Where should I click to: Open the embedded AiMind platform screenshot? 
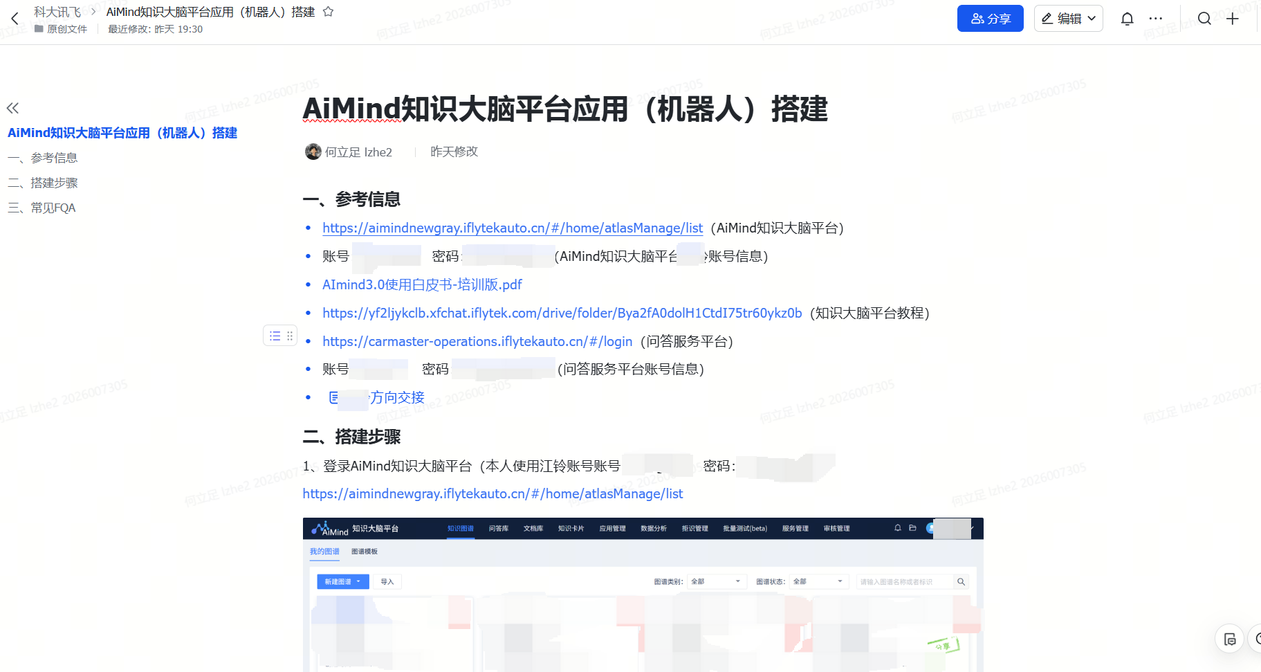click(643, 594)
